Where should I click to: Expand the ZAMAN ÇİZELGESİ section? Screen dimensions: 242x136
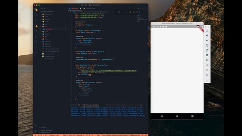click(x=46, y=130)
